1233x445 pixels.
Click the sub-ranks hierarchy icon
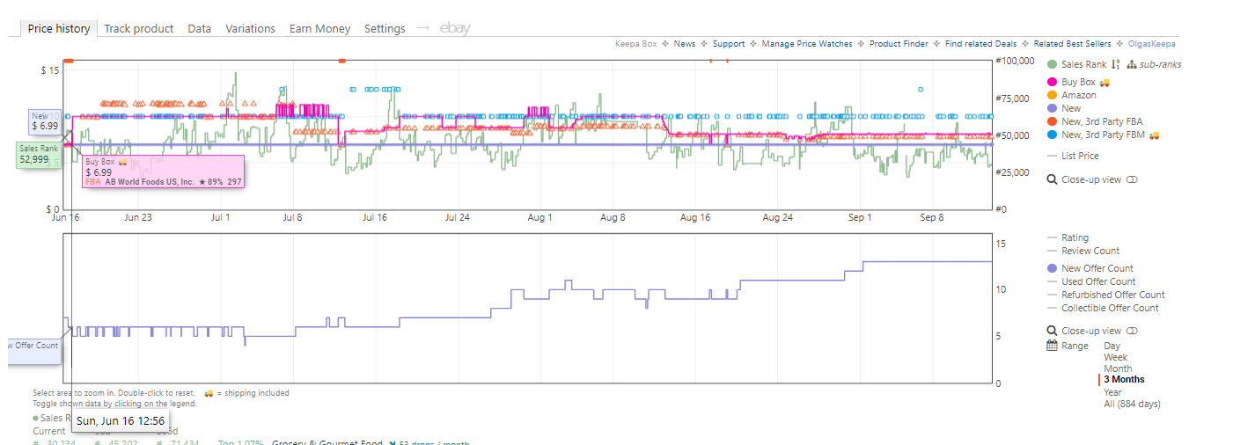tap(1131, 64)
